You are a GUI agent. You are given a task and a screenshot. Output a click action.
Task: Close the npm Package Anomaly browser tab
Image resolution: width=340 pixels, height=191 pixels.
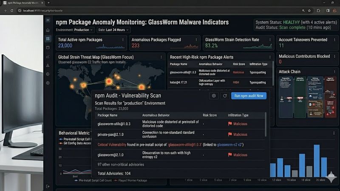point(42,3)
